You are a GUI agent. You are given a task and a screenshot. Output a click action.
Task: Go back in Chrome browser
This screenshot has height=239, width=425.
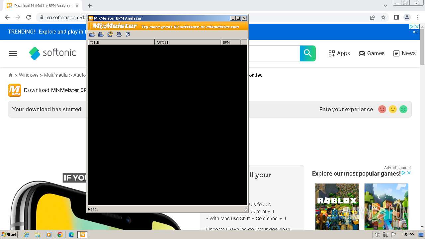click(7, 17)
